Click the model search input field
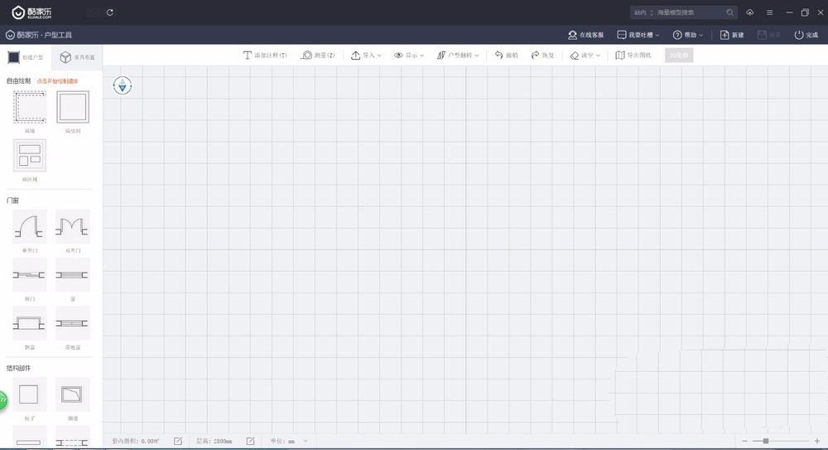 pos(690,12)
